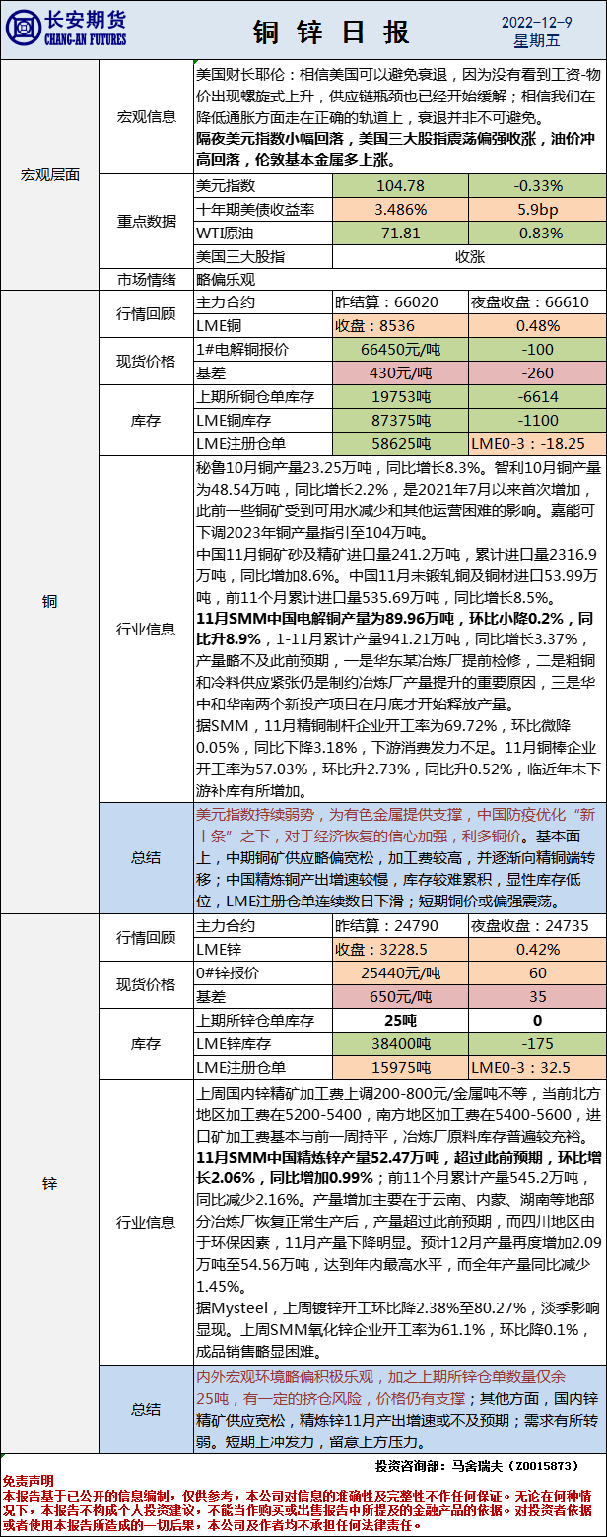Click the -175 zinc inventory change
The height and width of the screenshot is (1537, 607).
[538, 1044]
